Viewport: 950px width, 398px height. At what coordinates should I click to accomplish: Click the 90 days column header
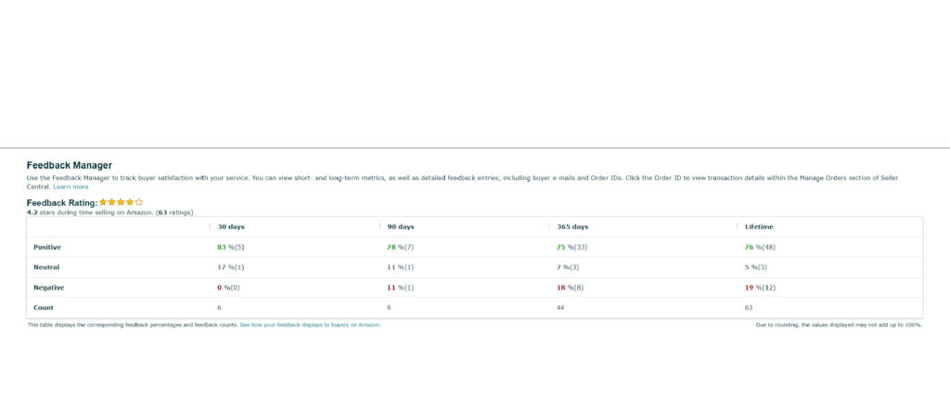coord(401,226)
